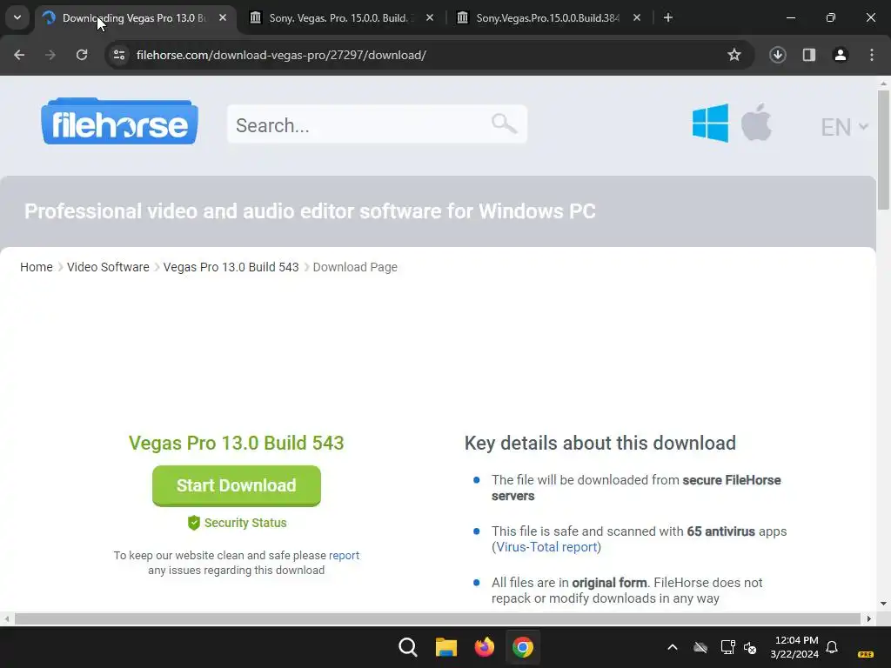Viewport: 891px width, 668px height.
Task: Open the Chrome profile icon
Action: (x=840, y=55)
